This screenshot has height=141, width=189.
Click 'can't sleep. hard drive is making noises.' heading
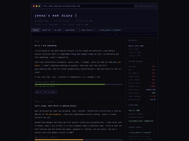click(x=56, y=106)
